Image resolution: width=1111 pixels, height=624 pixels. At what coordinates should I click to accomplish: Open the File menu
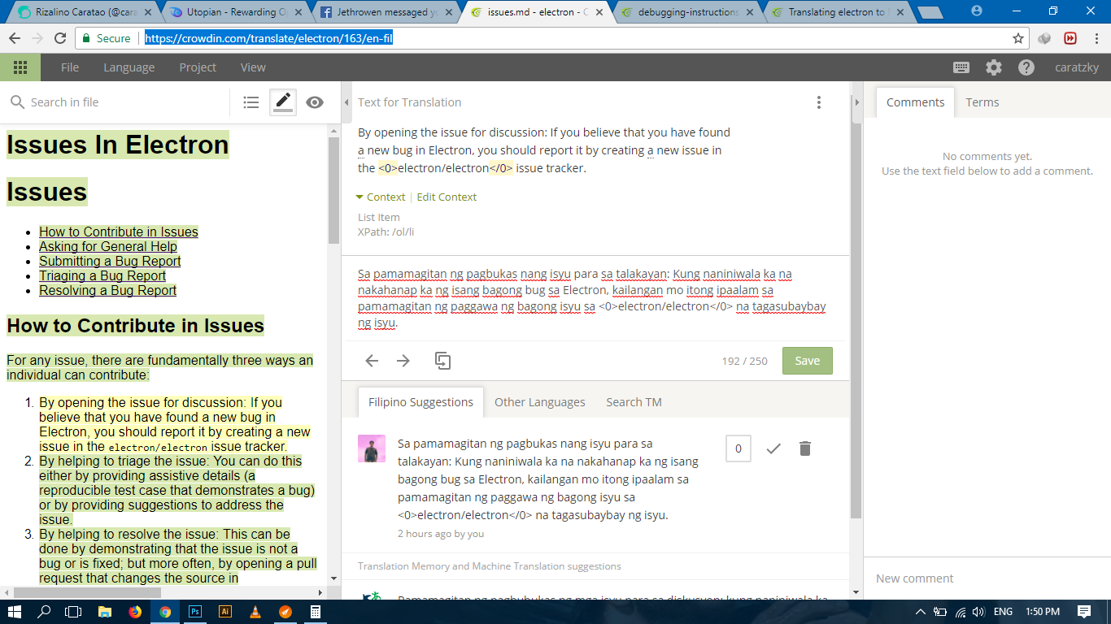point(70,67)
